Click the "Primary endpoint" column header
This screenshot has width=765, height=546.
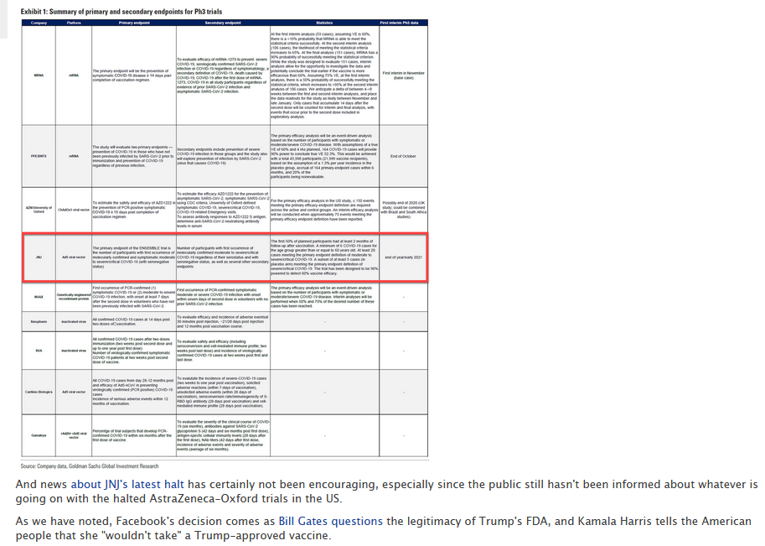point(134,23)
